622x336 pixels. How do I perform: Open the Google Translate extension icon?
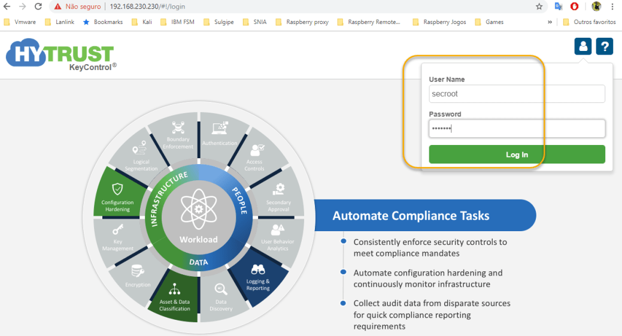[558, 7]
